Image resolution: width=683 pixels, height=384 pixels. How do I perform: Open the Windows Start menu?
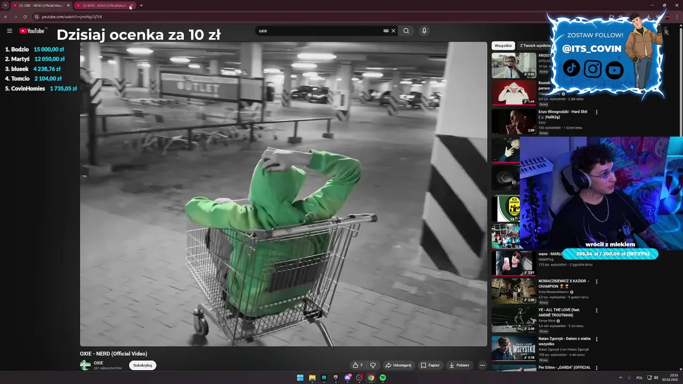pos(300,378)
